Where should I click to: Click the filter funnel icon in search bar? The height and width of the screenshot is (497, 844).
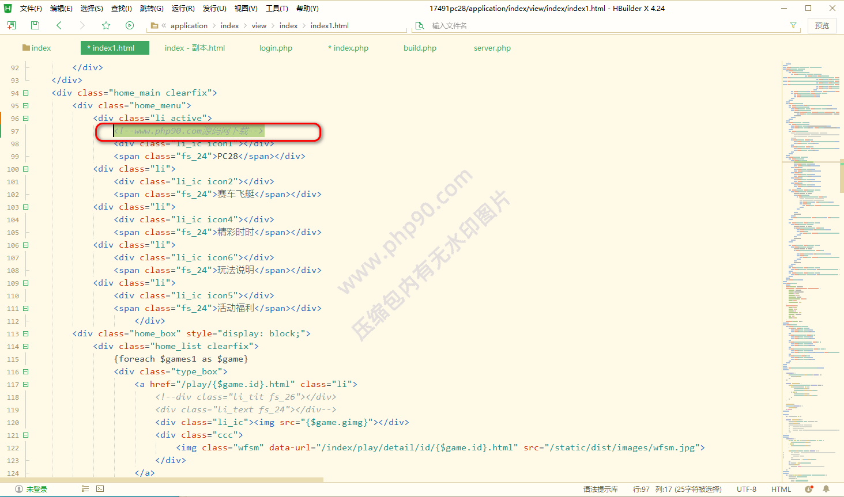click(793, 25)
